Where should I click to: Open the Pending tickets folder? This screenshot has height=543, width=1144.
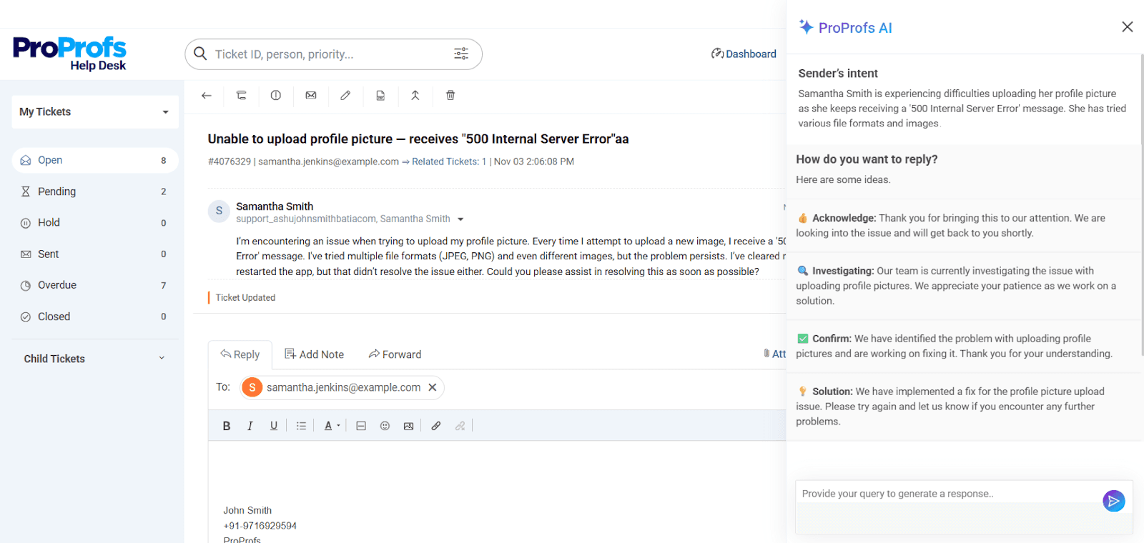click(x=95, y=191)
